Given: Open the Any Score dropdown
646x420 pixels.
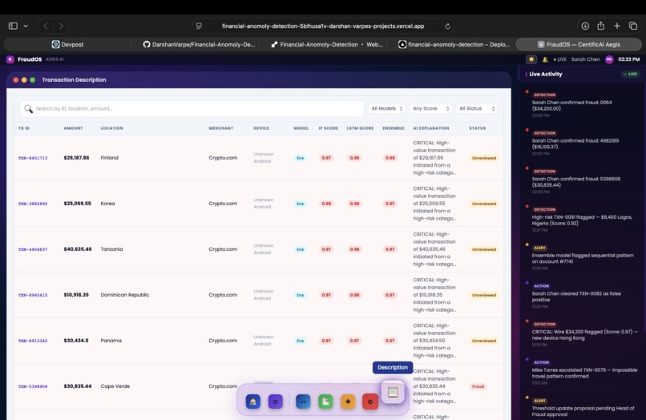Looking at the screenshot, I should pos(430,108).
